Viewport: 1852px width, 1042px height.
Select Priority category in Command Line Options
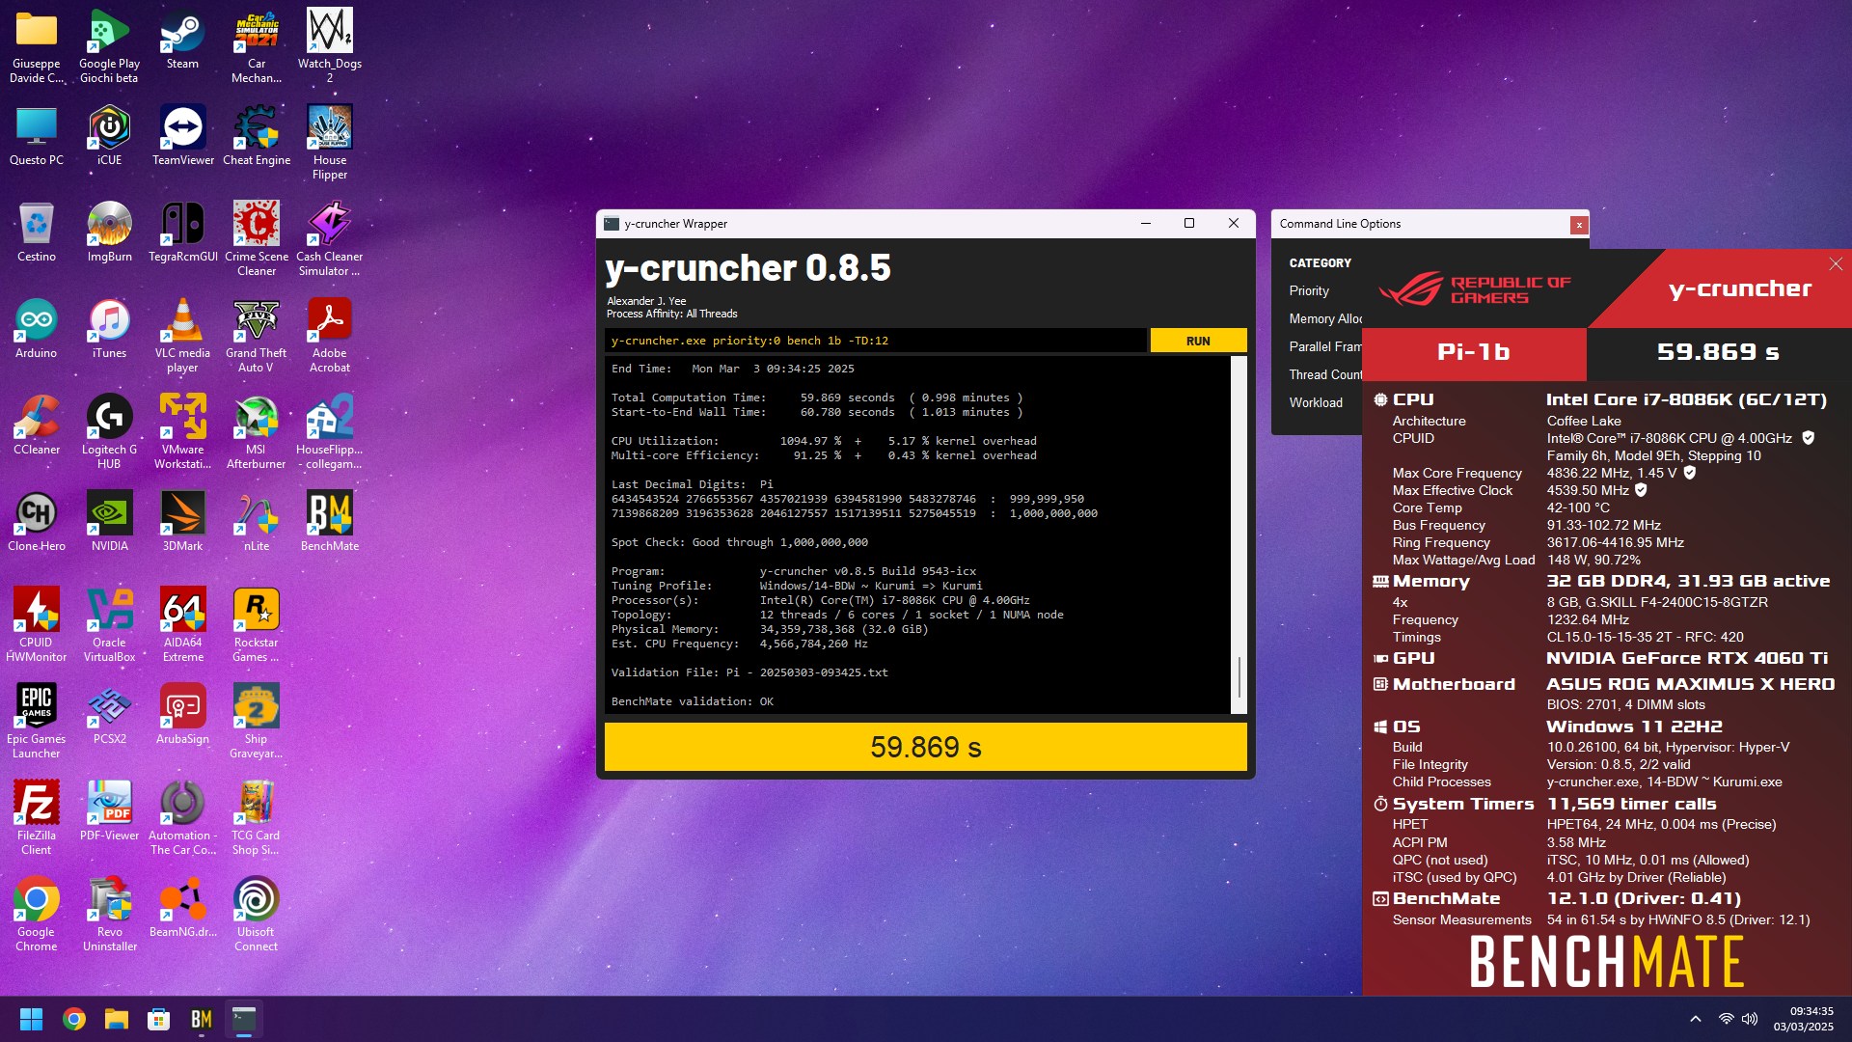(1309, 290)
